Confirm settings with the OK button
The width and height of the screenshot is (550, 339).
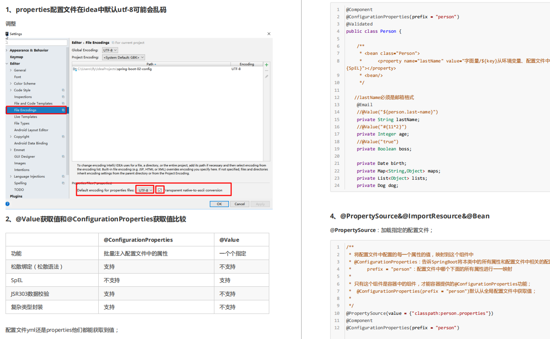pos(219,203)
